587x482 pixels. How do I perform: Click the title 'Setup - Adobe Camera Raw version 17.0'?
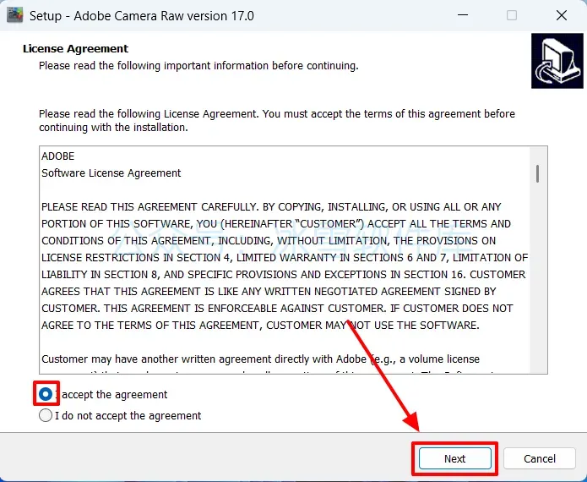pyautogui.click(x=142, y=16)
